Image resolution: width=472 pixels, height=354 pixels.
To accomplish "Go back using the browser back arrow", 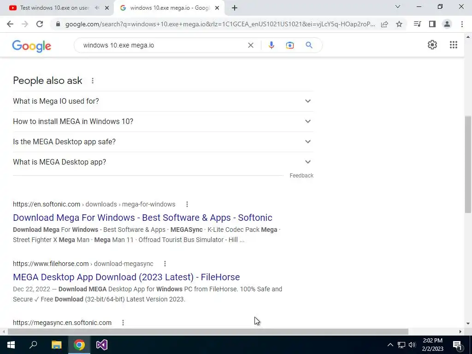I will point(10,24).
